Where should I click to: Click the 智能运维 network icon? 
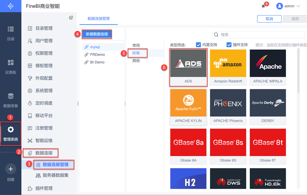click(30, 141)
